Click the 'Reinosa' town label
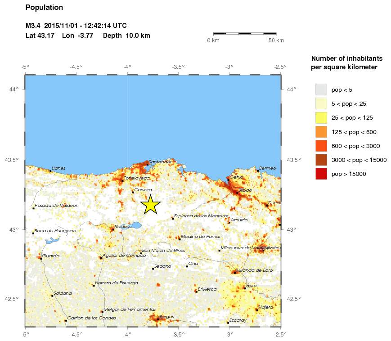 (x=123, y=227)
